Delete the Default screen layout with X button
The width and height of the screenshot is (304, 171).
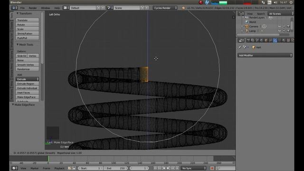(103, 8)
